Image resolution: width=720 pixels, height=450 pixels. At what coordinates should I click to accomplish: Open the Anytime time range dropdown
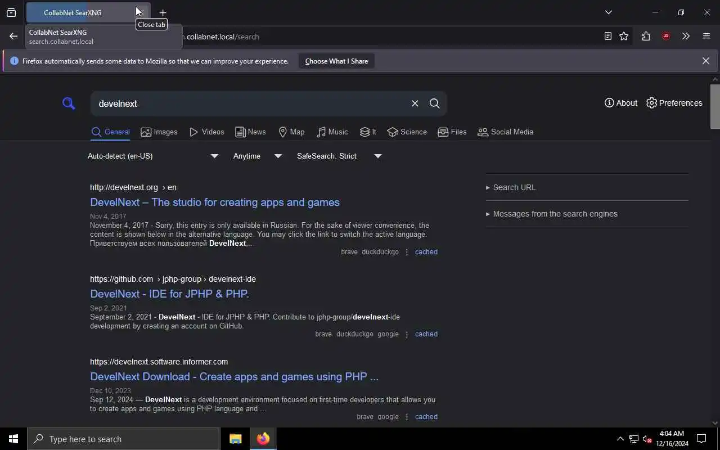tap(258, 156)
